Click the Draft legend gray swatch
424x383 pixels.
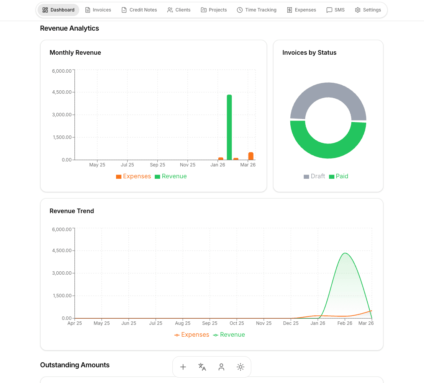point(306,176)
